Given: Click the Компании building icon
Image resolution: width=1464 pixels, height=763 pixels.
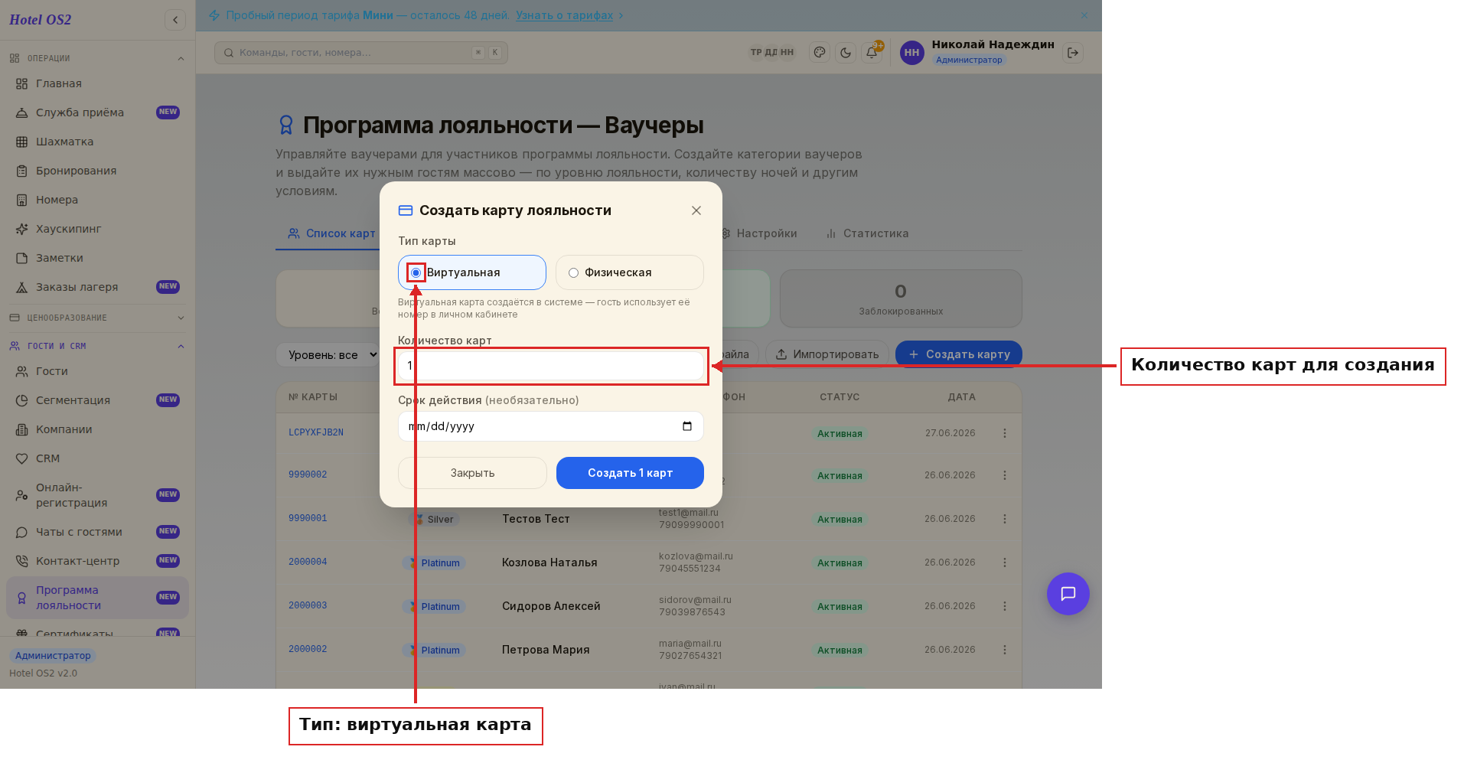Looking at the screenshot, I should [x=21, y=429].
